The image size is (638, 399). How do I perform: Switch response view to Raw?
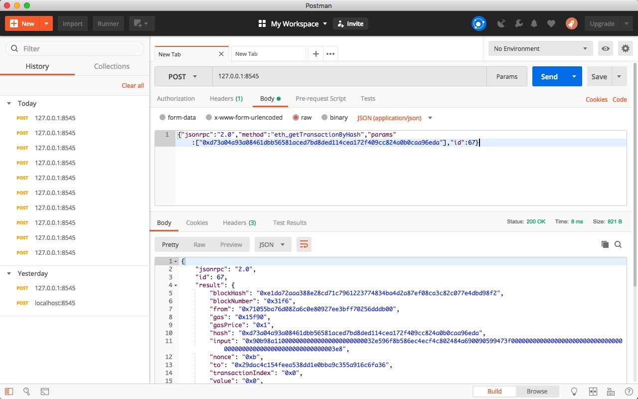(x=199, y=244)
